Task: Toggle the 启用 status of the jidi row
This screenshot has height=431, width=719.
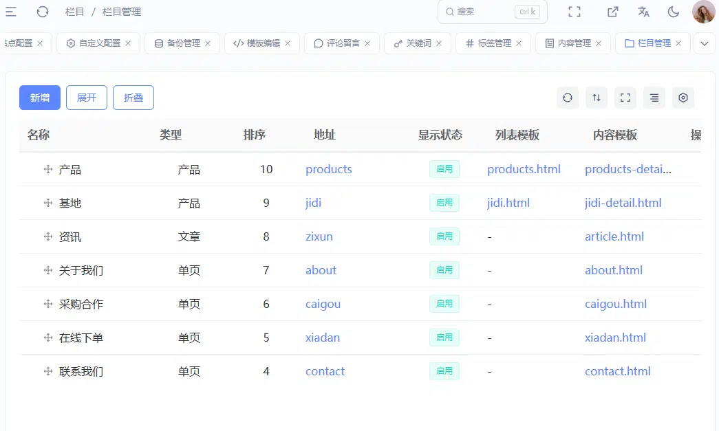Action: click(444, 203)
